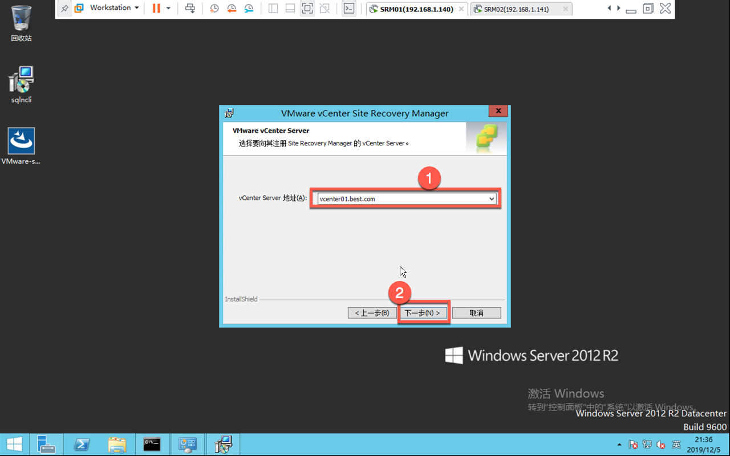Open the console view icon

pos(349,9)
